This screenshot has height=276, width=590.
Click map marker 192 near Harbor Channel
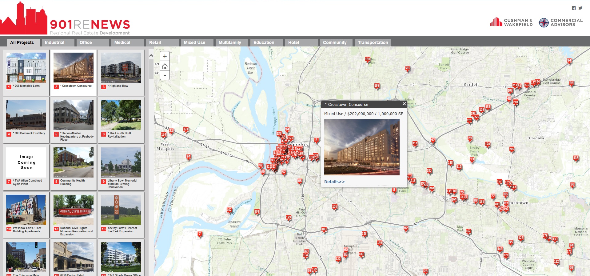pos(257,212)
